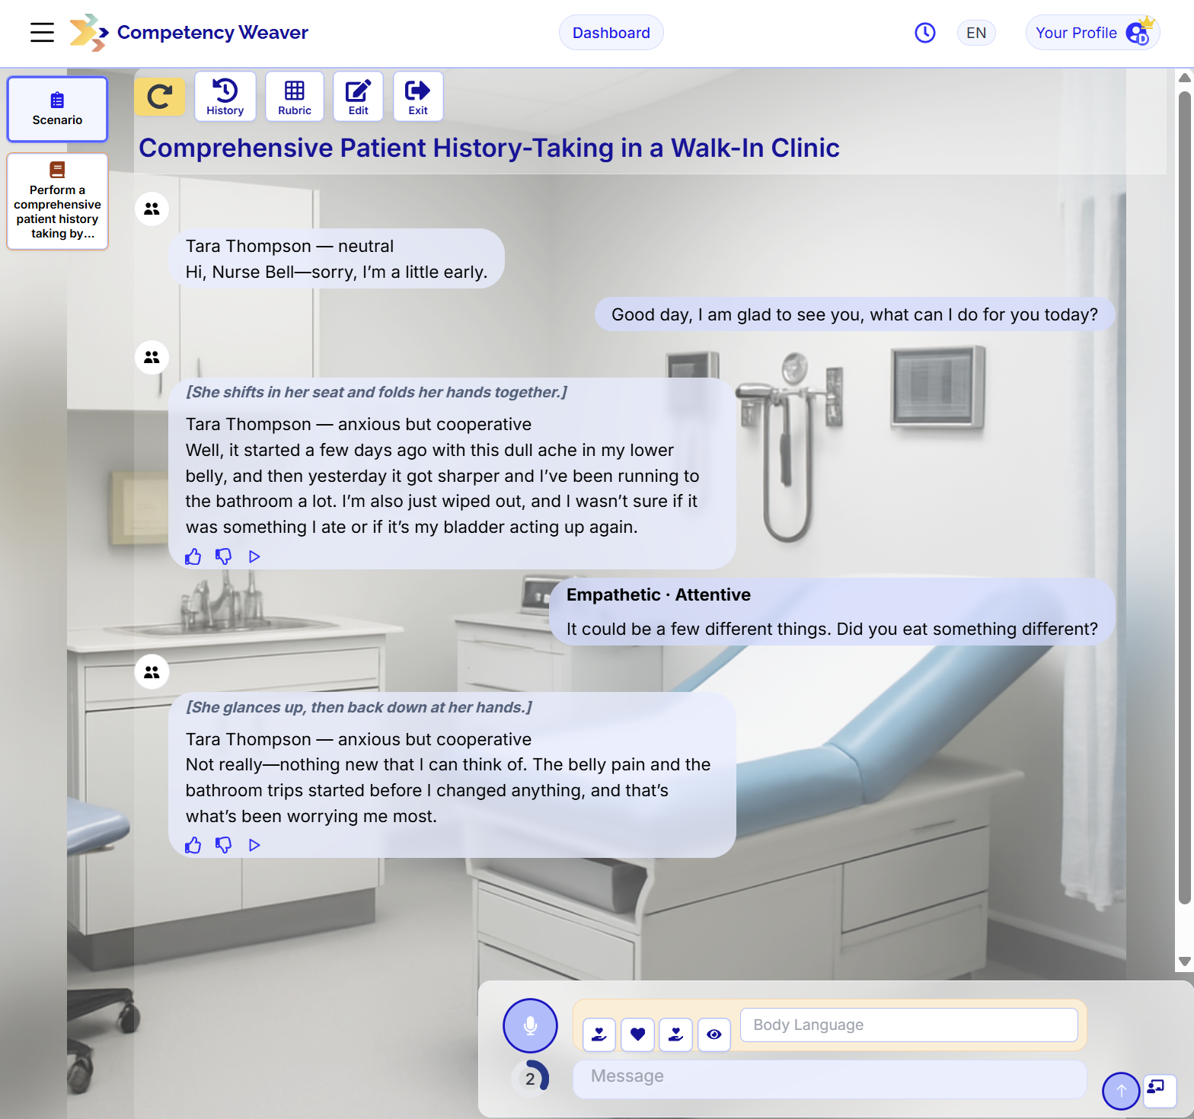This screenshot has height=1119, width=1194.
Task: Open Your Profile menu
Action: [1093, 33]
